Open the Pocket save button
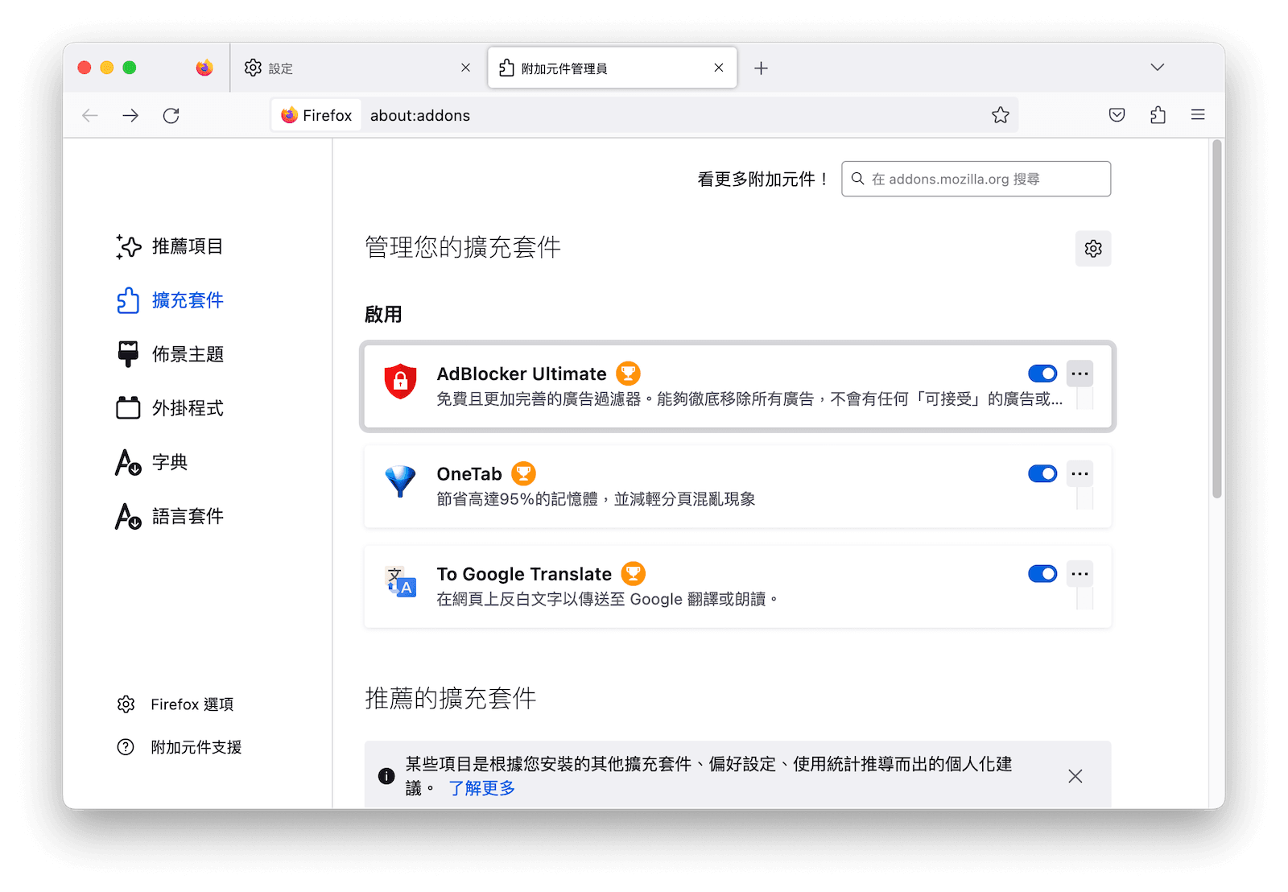Viewport: 1288px width, 892px height. click(1117, 115)
